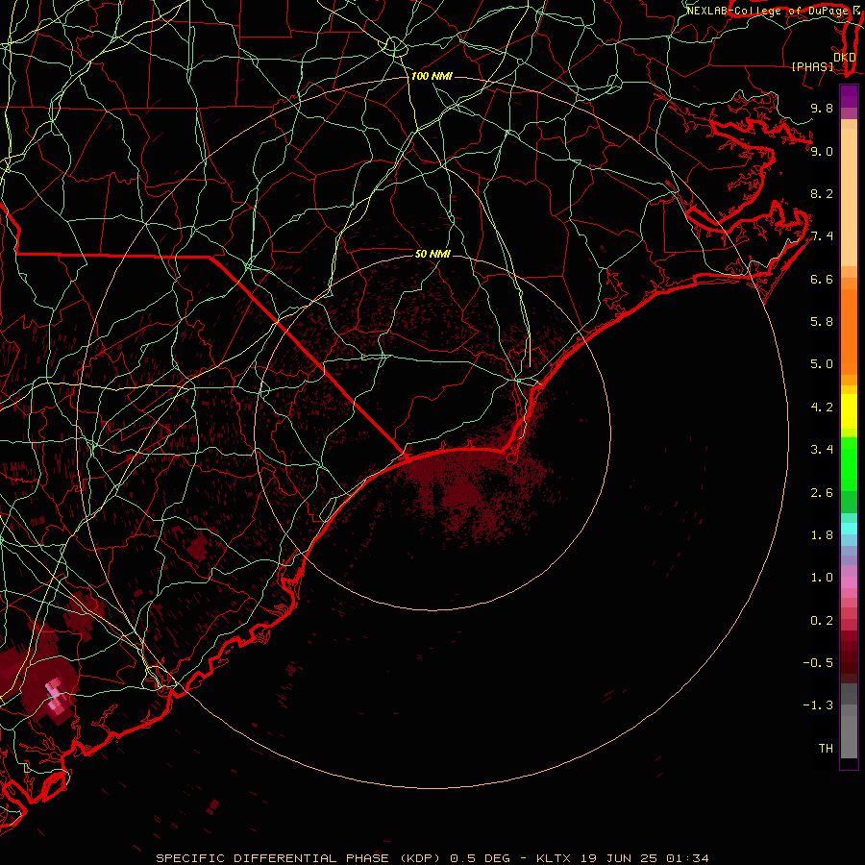Select the 0.2 scale value
This screenshot has height=865, width=865.
pyautogui.click(x=822, y=621)
